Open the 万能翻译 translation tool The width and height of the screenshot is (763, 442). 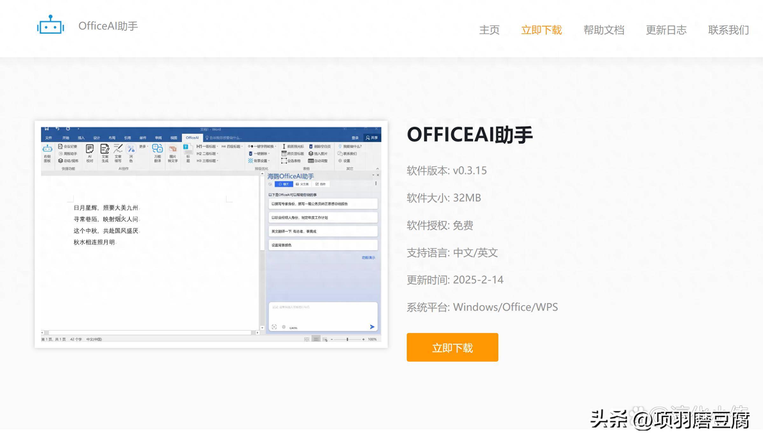(157, 153)
